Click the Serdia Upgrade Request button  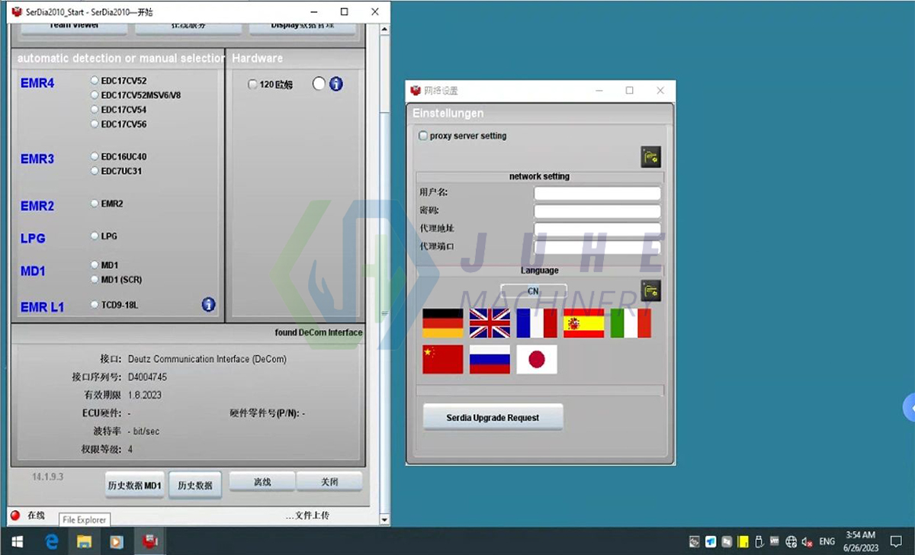(x=493, y=417)
